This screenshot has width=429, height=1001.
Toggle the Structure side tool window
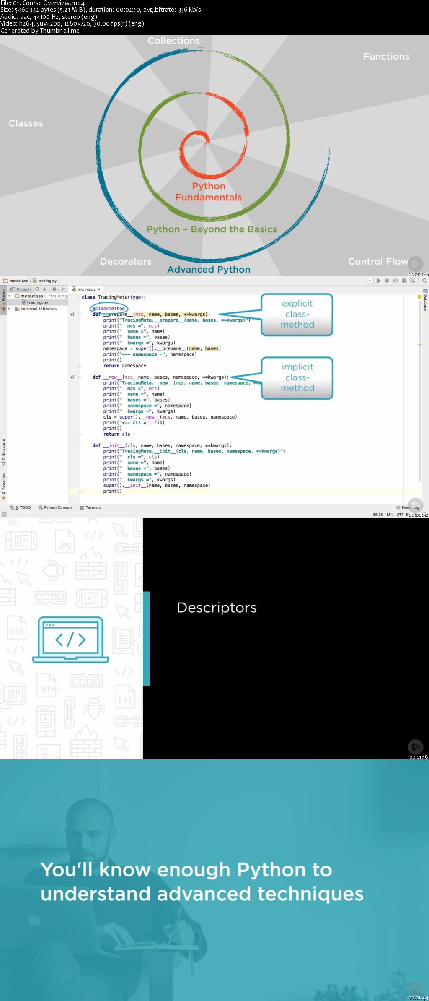[x=3, y=452]
